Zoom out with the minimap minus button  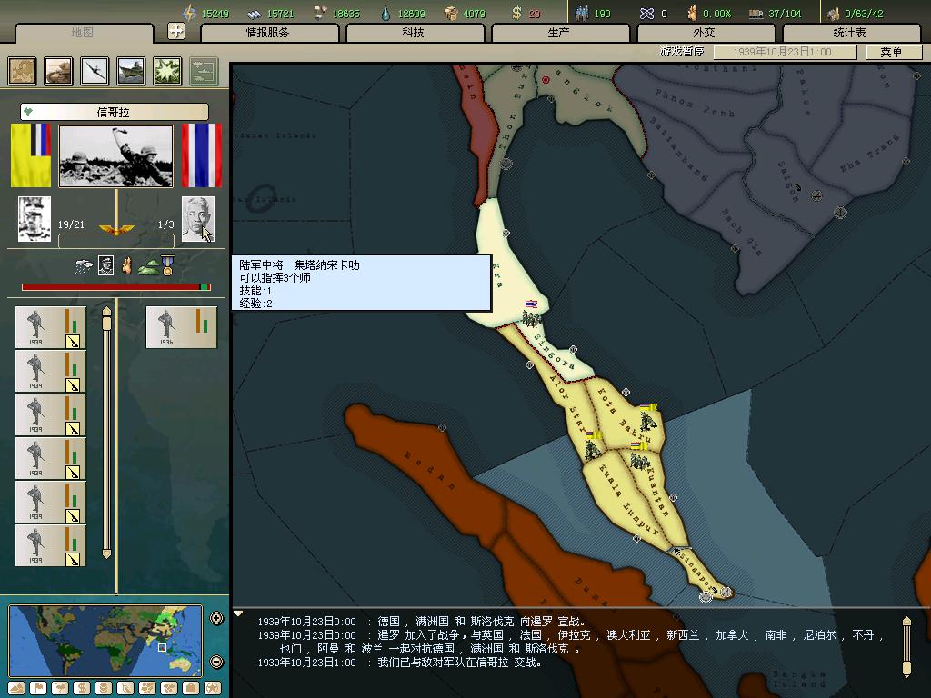(216, 662)
